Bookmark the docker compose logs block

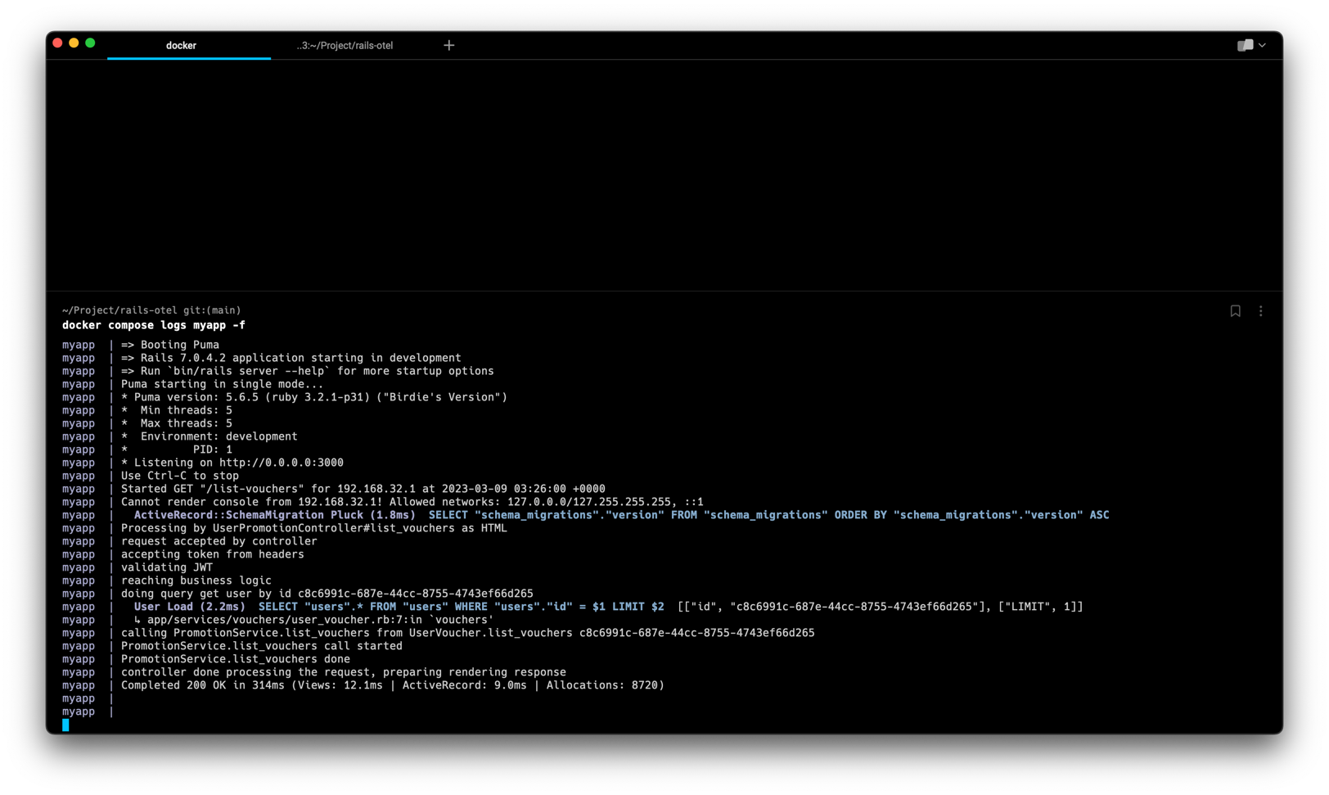(1235, 311)
